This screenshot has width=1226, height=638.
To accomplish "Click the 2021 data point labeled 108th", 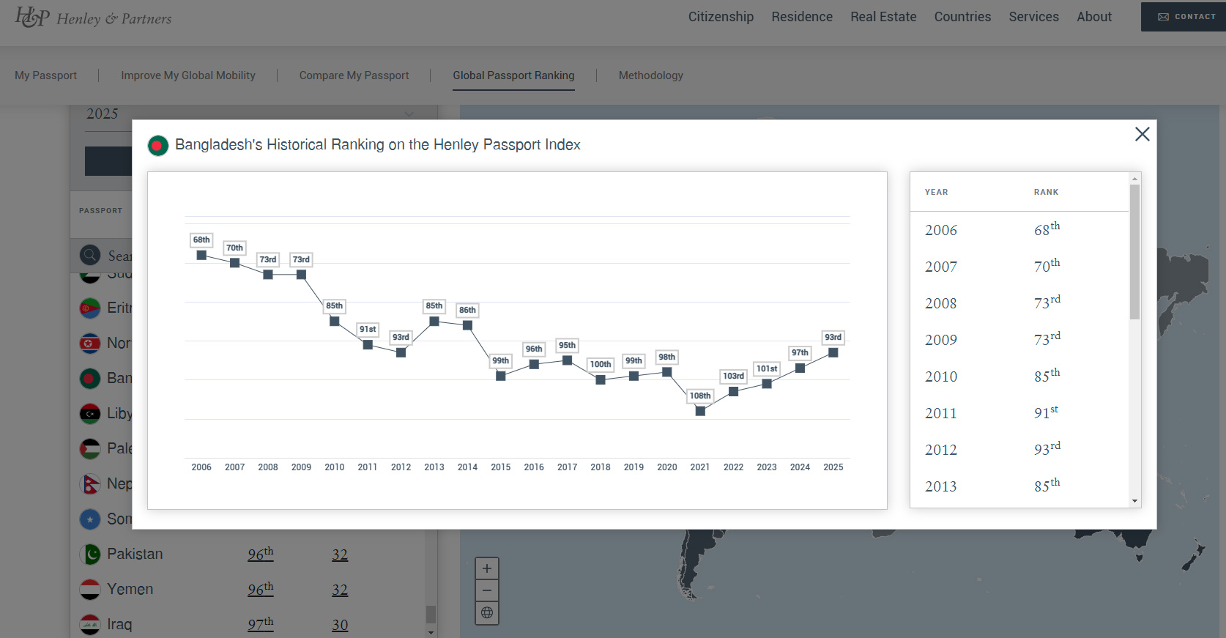I will (700, 411).
